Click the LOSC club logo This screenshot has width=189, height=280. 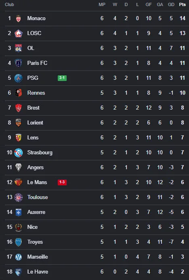pos(19,33)
